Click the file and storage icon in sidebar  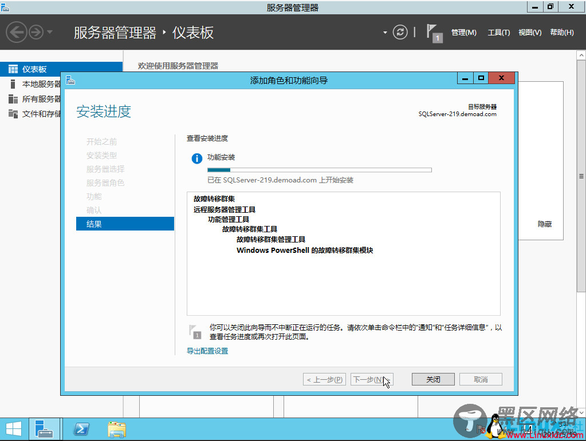pyautogui.click(x=13, y=114)
